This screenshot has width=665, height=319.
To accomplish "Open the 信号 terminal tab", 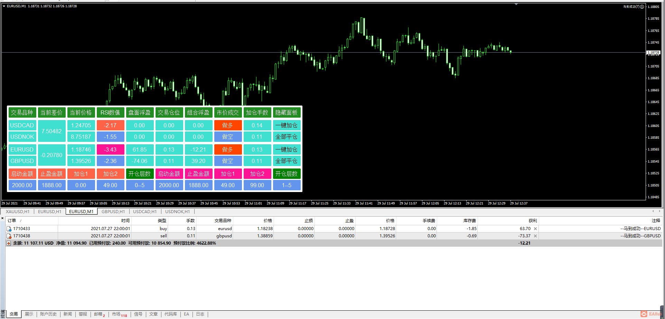I will tap(138, 314).
